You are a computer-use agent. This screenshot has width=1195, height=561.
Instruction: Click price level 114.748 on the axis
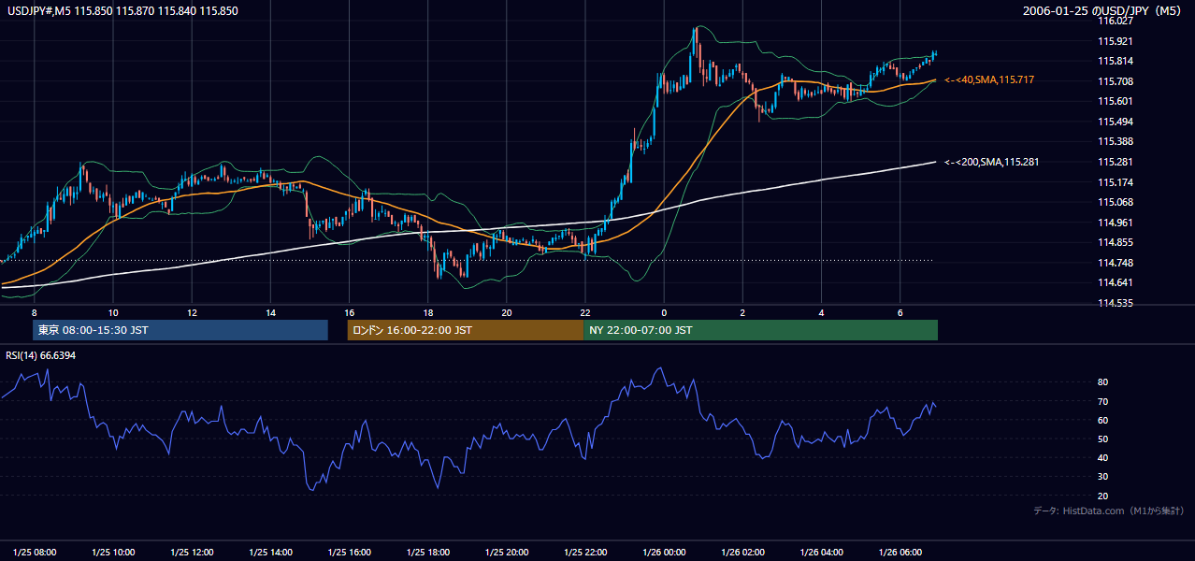coord(1115,263)
